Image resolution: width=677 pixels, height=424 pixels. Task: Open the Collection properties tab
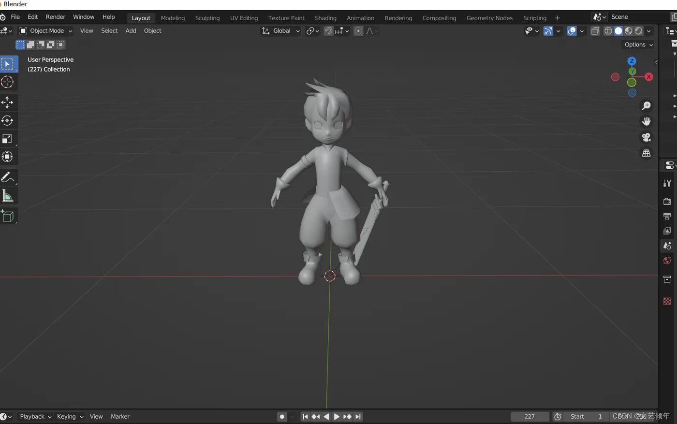[x=667, y=279]
